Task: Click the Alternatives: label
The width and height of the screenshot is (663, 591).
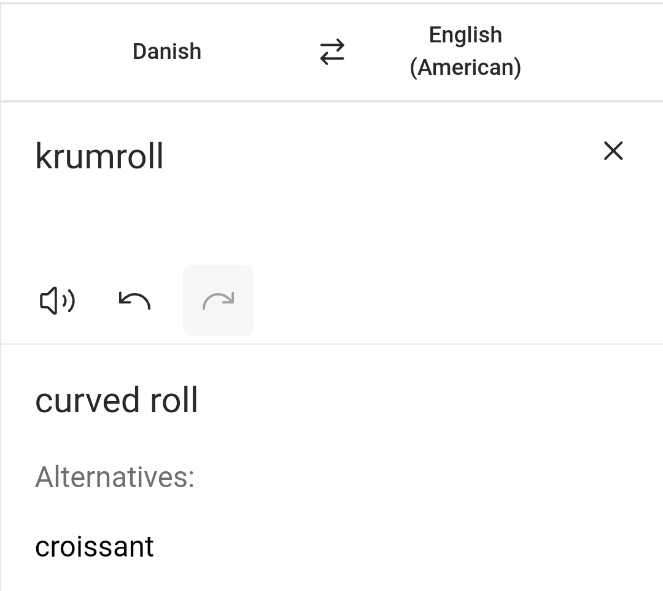Action: (x=115, y=477)
